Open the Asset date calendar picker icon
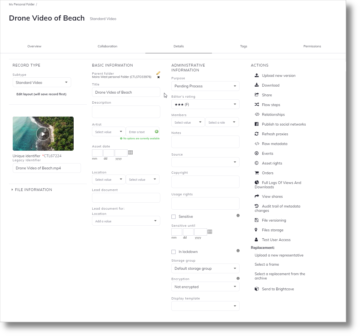 130,153
